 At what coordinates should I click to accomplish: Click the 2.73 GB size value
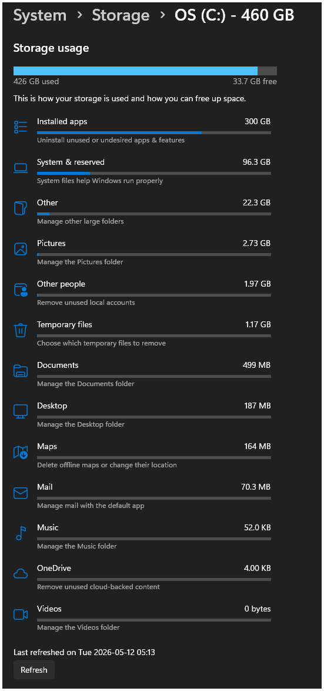pyautogui.click(x=256, y=243)
